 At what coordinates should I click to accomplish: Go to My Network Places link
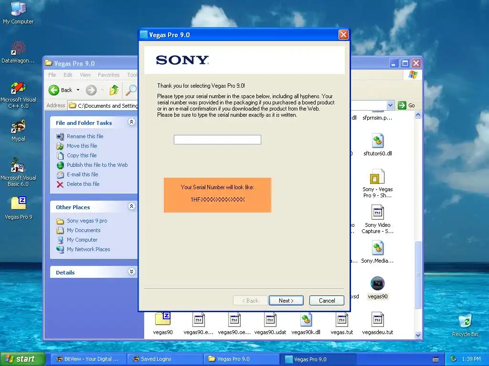(88, 249)
